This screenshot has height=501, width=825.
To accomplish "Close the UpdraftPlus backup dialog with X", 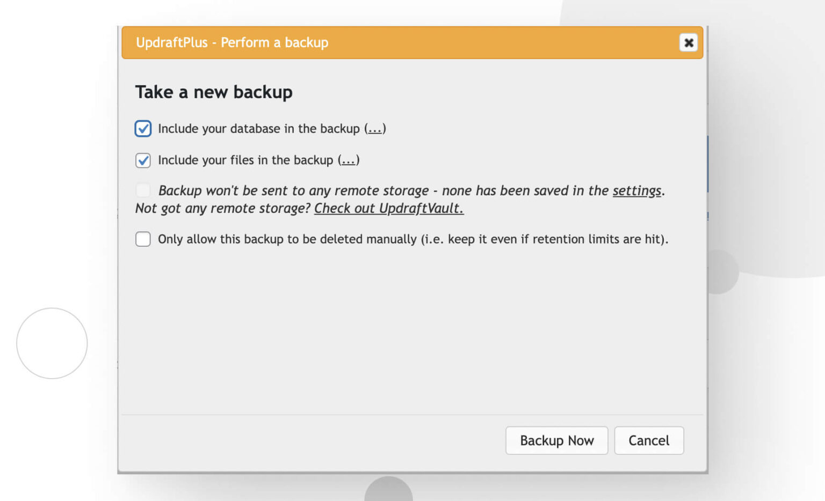I will tap(688, 42).
